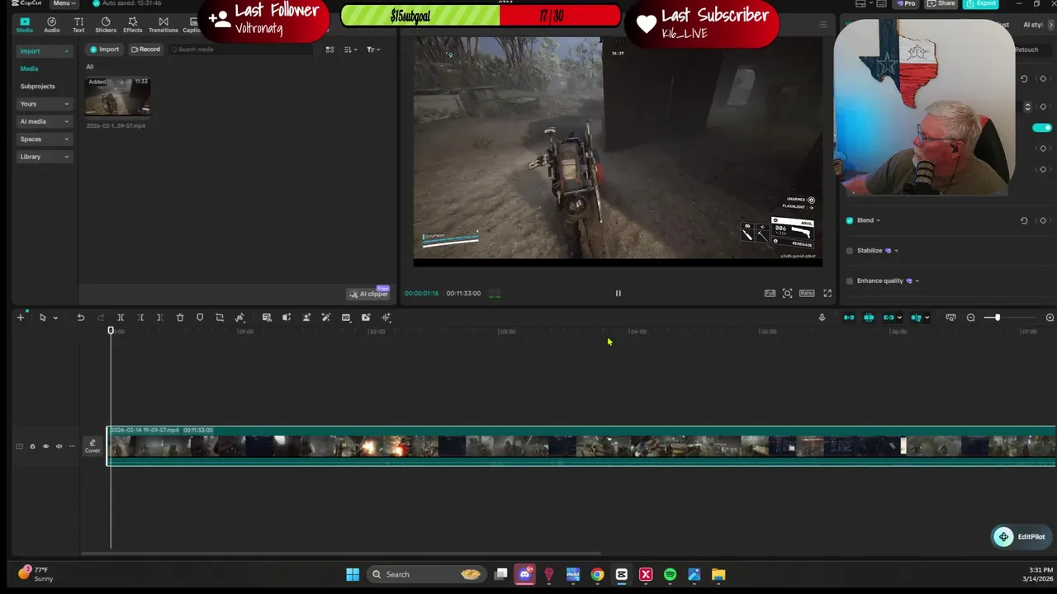The width and height of the screenshot is (1057, 594).
Task: Hide the main video track
Action: pyautogui.click(x=45, y=446)
